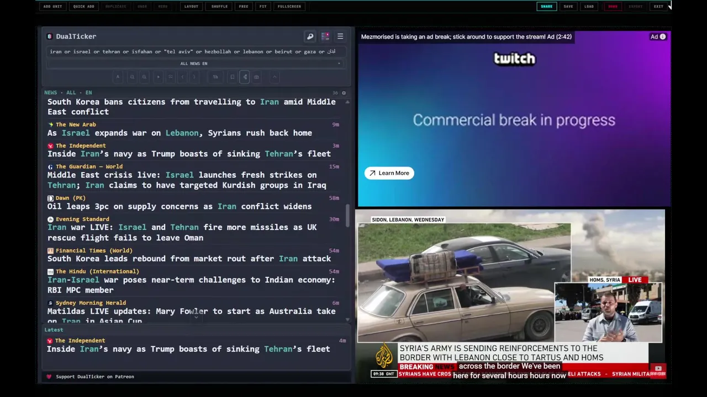Click the camera snapshot icon in the toolbar
Screen dimensions: 707x397
tap(256, 77)
